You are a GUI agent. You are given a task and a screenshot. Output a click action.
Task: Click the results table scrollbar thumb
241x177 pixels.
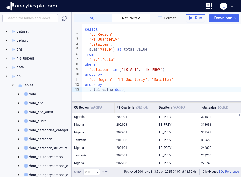[239, 115]
